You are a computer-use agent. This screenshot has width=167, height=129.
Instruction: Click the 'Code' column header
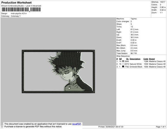coord(146,59)
